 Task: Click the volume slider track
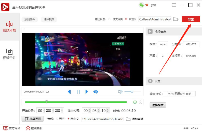[x=135, y=92]
